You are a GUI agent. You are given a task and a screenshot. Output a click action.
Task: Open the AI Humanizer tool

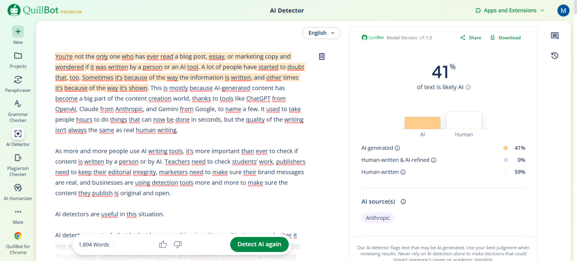[x=18, y=192]
